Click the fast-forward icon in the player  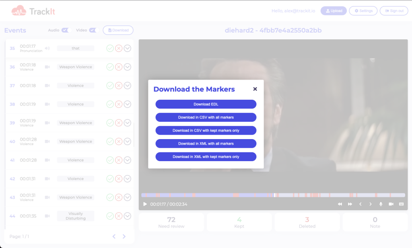(350, 204)
